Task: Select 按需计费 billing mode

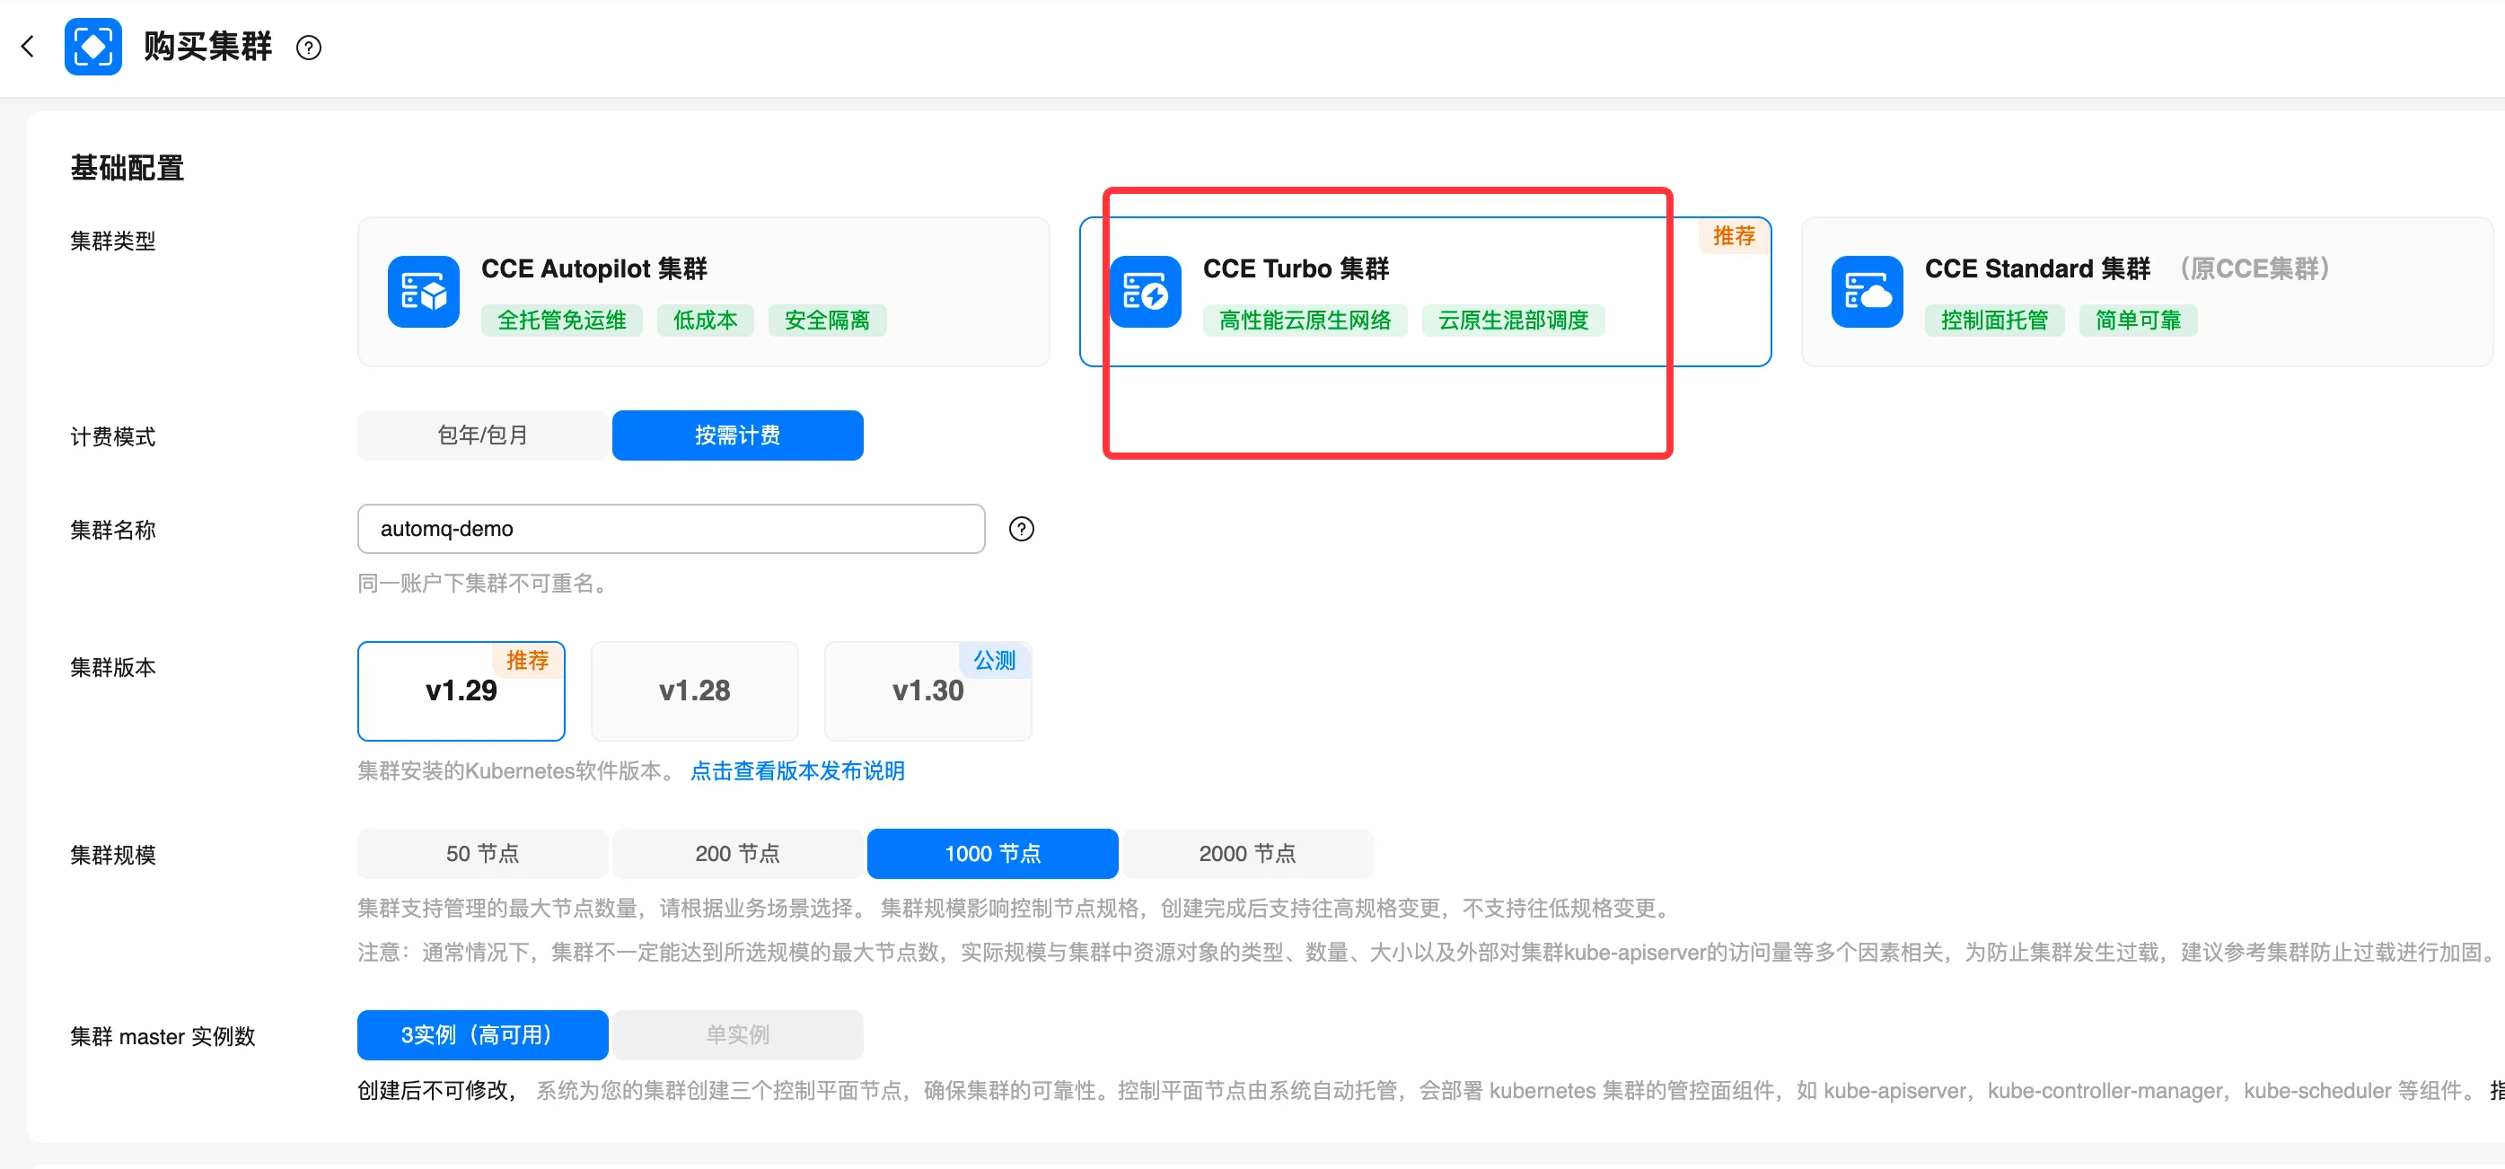Action: pos(737,435)
